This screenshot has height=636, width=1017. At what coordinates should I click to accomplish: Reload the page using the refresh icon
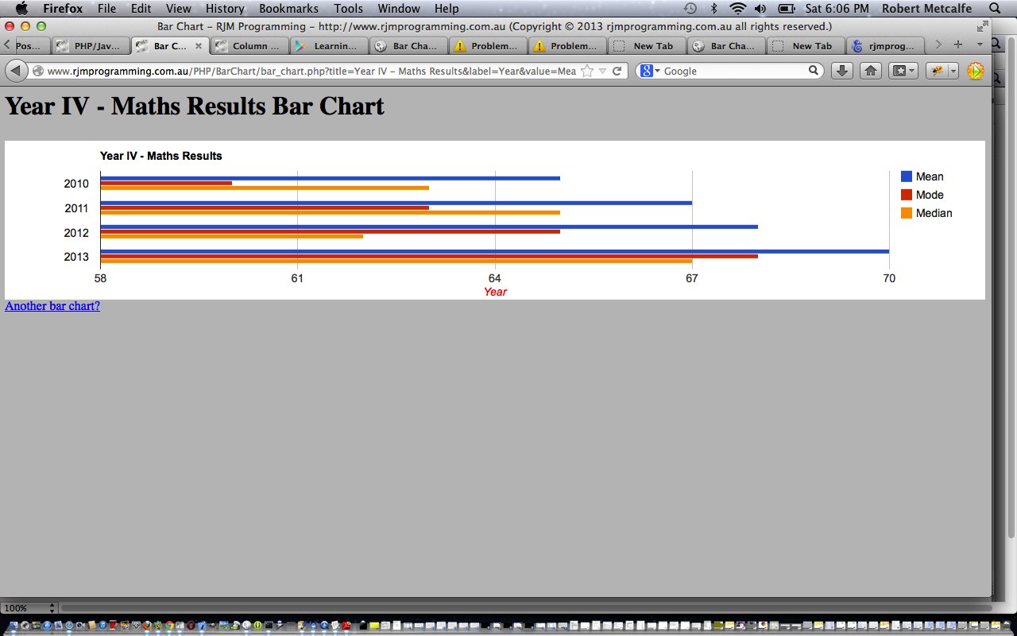pyautogui.click(x=617, y=71)
